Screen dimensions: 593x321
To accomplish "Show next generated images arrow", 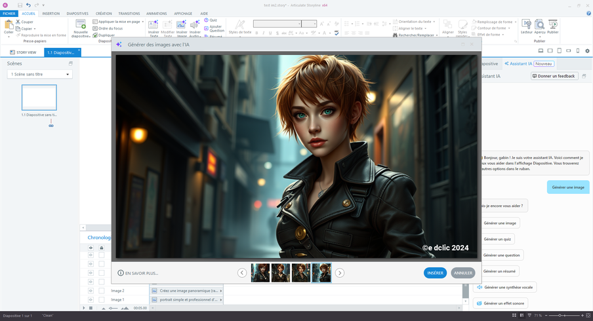I will point(340,273).
